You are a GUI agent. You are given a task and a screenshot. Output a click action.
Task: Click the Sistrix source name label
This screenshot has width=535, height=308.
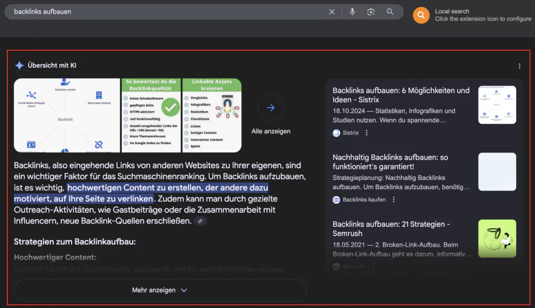(x=351, y=133)
